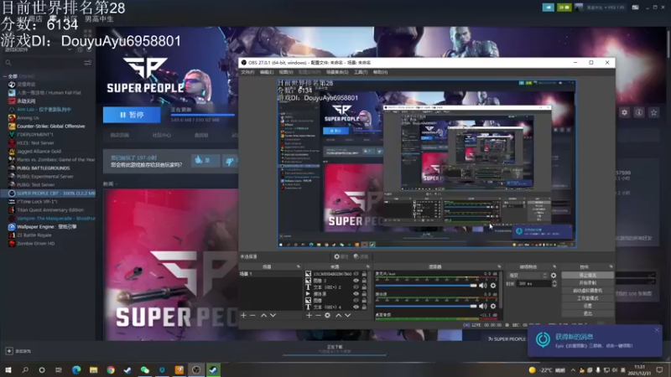Click thumbs-down not recommend button
This screenshot has width=671, height=377.
[230, 161]
